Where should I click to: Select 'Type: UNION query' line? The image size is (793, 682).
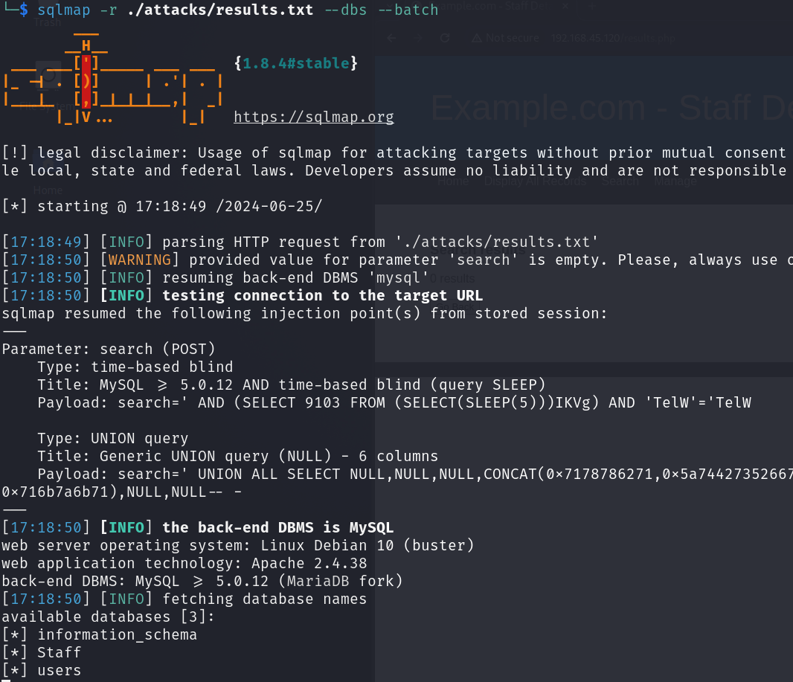pos(113,438)
